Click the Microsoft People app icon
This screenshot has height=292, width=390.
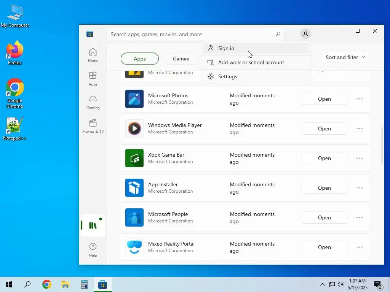tap(134, 217)
